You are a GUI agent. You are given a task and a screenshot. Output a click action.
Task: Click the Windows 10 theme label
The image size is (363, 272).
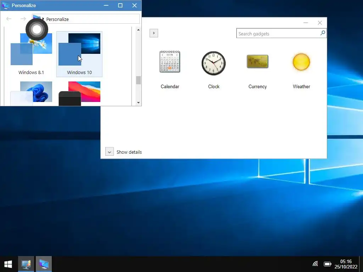click(x=79, y=72)
